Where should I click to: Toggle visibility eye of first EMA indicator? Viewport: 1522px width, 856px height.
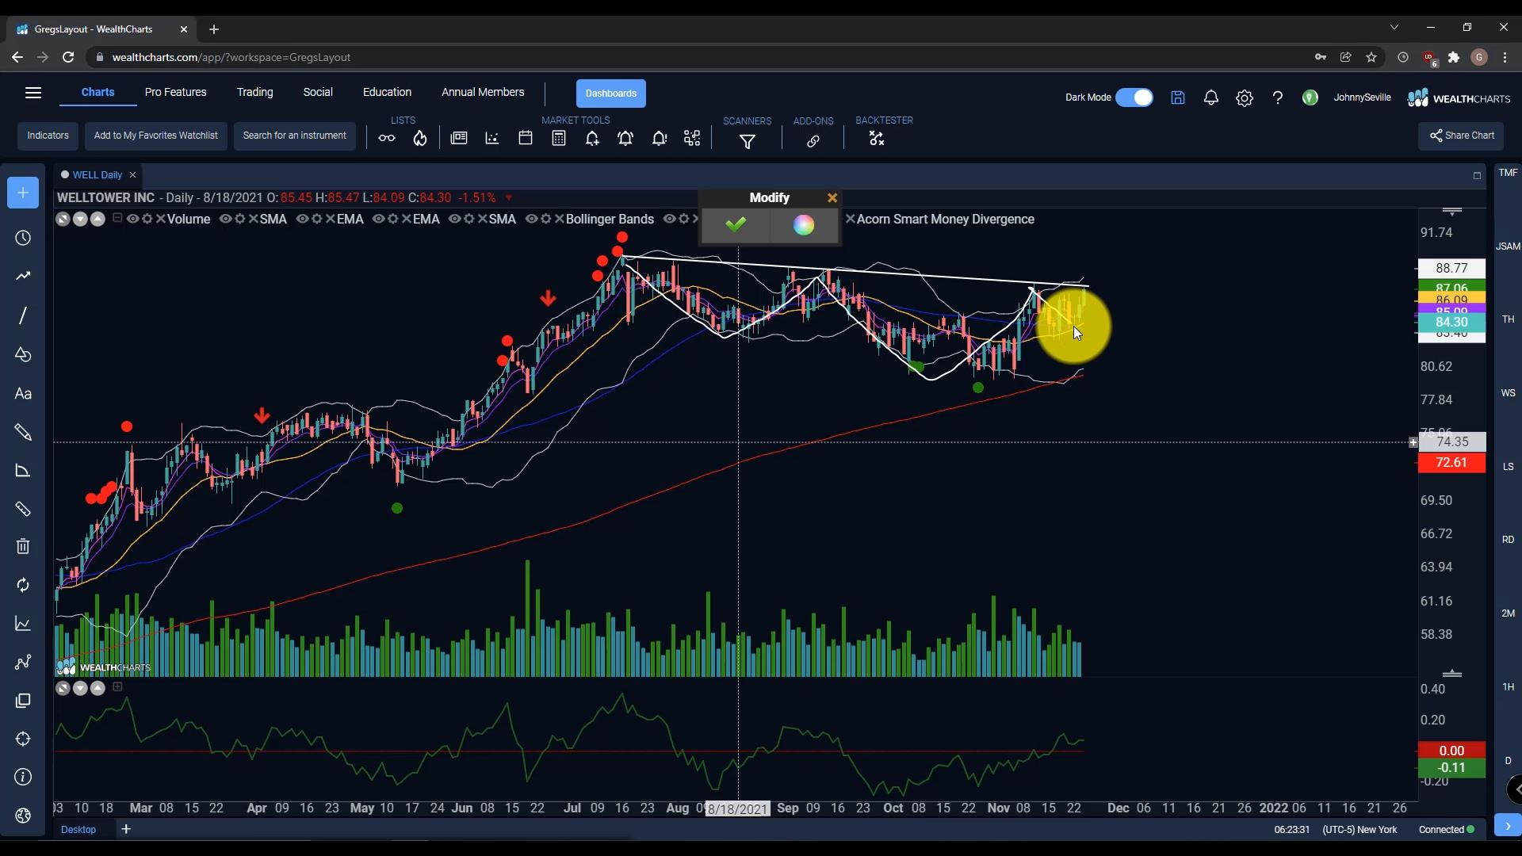303,220
